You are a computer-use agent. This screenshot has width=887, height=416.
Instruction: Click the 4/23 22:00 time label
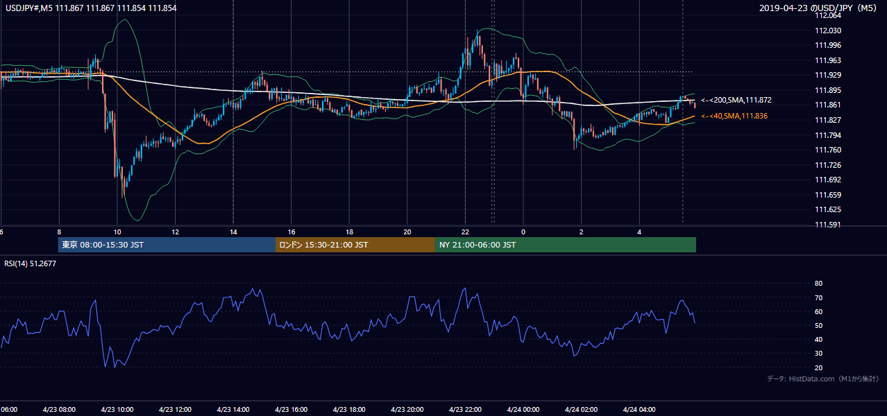tap(465, 409)
